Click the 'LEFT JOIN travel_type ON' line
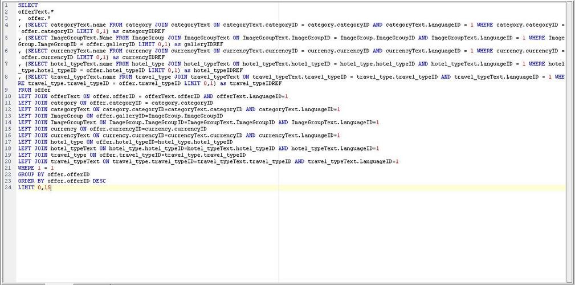This screenshot has height=285, width=575. 132,155
